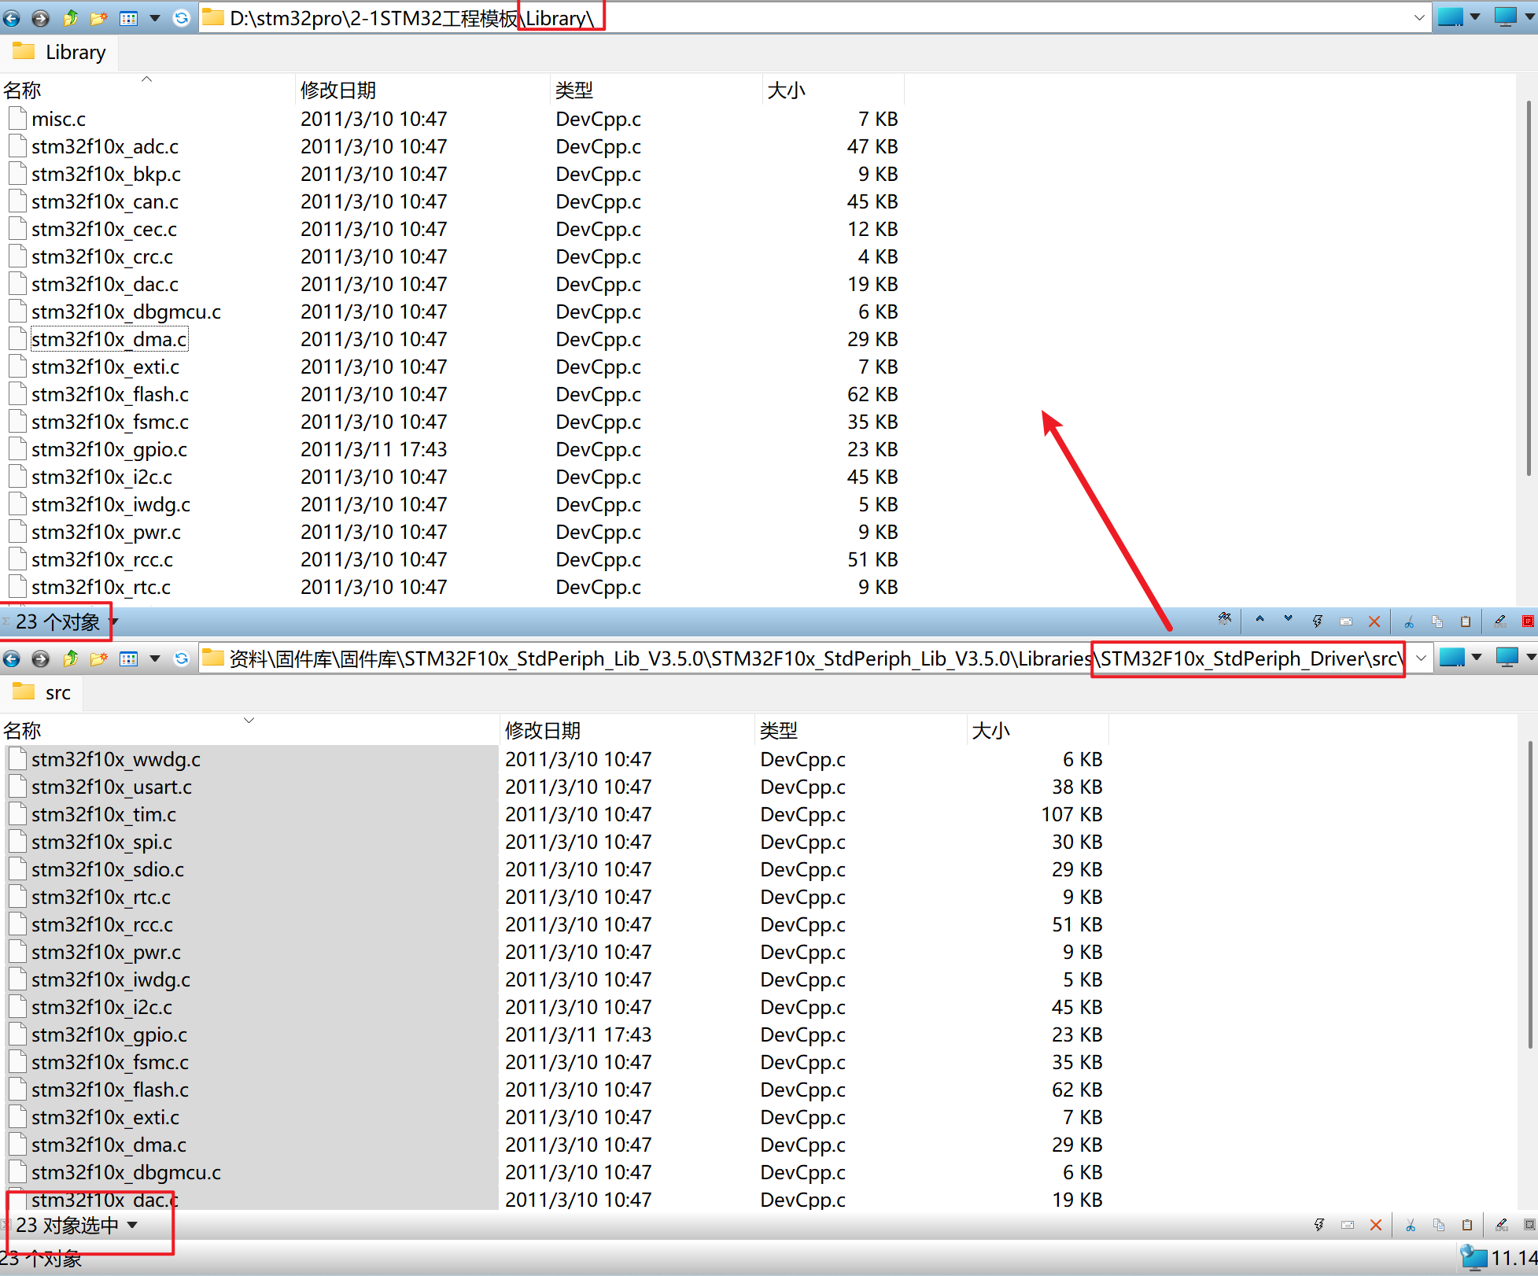The height and width of the screenshot is (1276, 1538).
Task: Sort bottom pane by 大小 column
Action: tap(1038, 730)
